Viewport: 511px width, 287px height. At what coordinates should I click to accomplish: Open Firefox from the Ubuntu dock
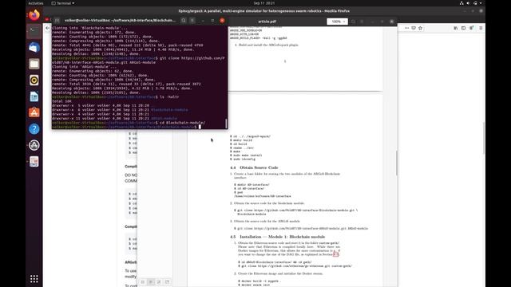[34, 15]
